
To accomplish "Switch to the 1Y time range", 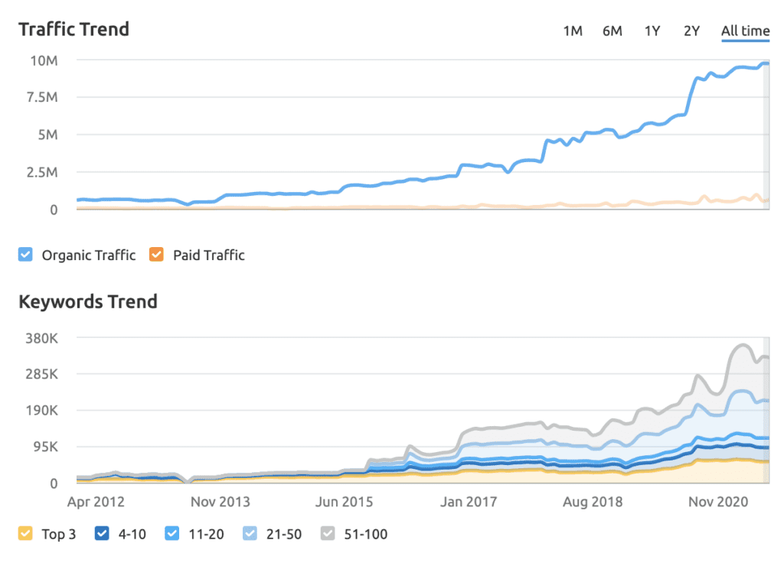I will click(x=652, y=31).
